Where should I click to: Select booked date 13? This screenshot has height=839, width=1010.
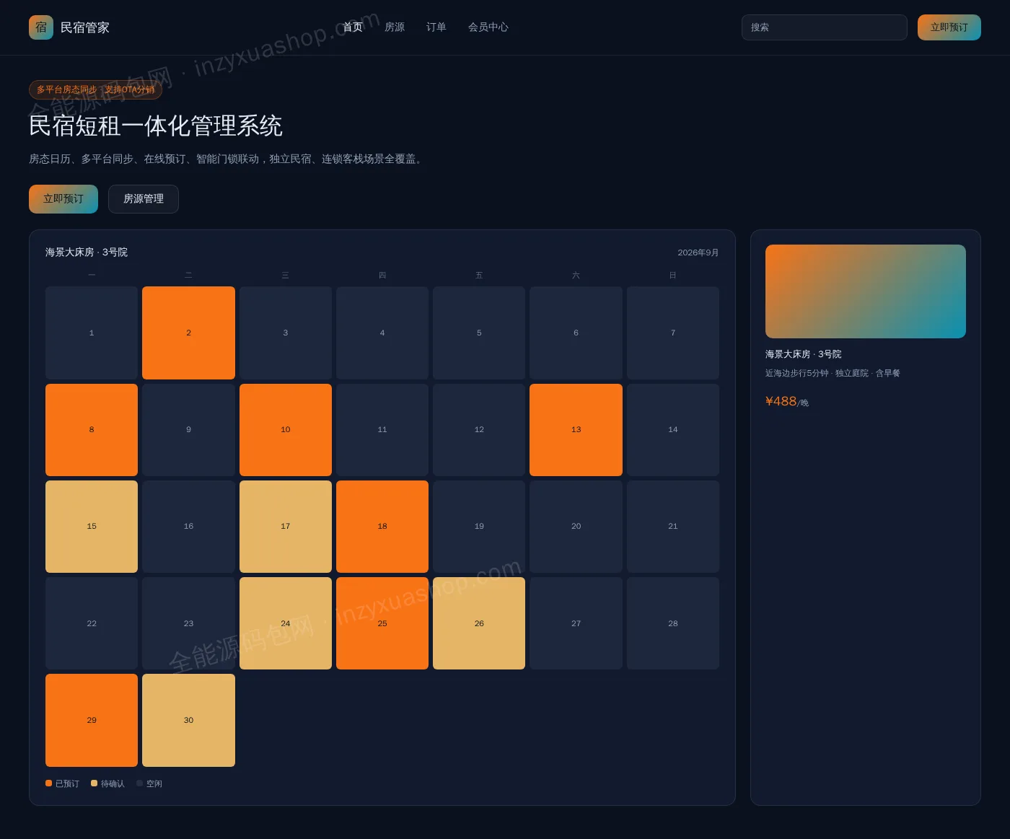[576, 430]
